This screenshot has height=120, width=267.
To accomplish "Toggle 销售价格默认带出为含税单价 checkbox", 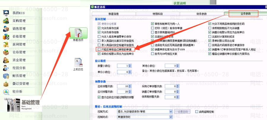I will tap(210, 32).
